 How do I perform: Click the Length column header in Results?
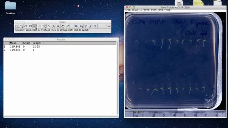coord(37,43)
